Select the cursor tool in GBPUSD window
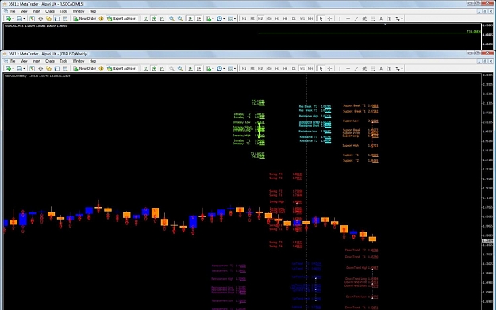496x310 pixels. 321,68
